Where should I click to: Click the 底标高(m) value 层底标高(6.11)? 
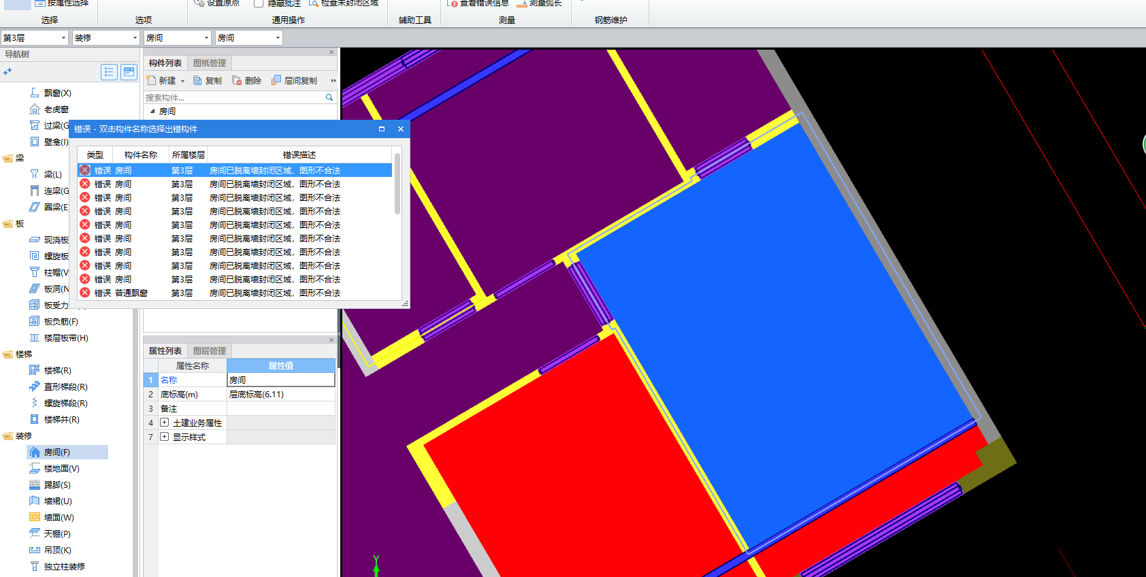(281, 394)
